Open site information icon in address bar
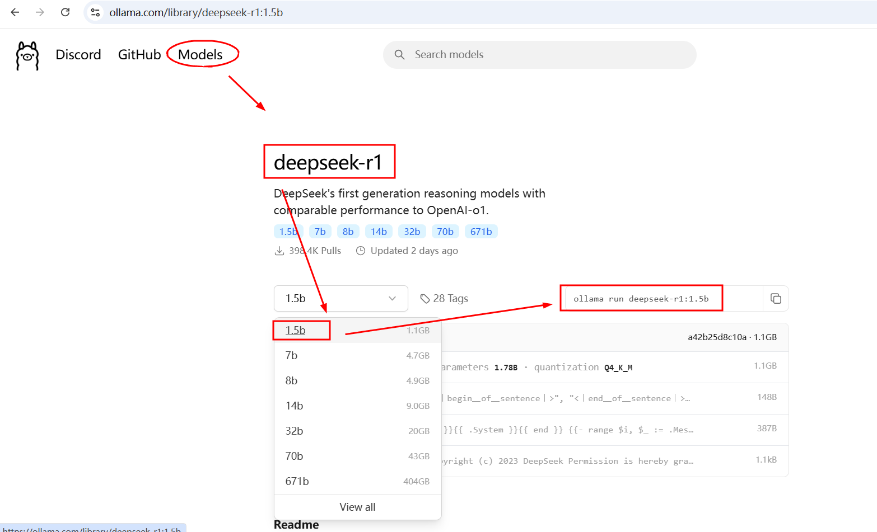Image resolution: width=877 pixels, height=532 pixels. [x=95, y=12]
